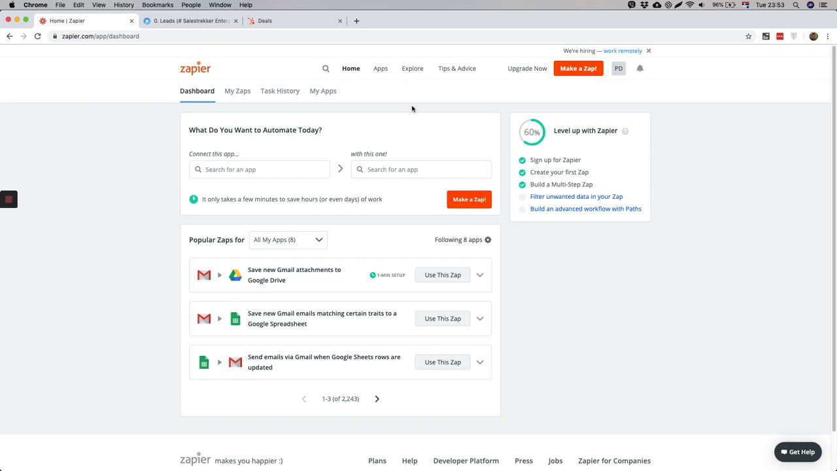Viewport: 837px width, 471px height.
Task: Open the Explore navigation item
Action: tap(413, 68)
